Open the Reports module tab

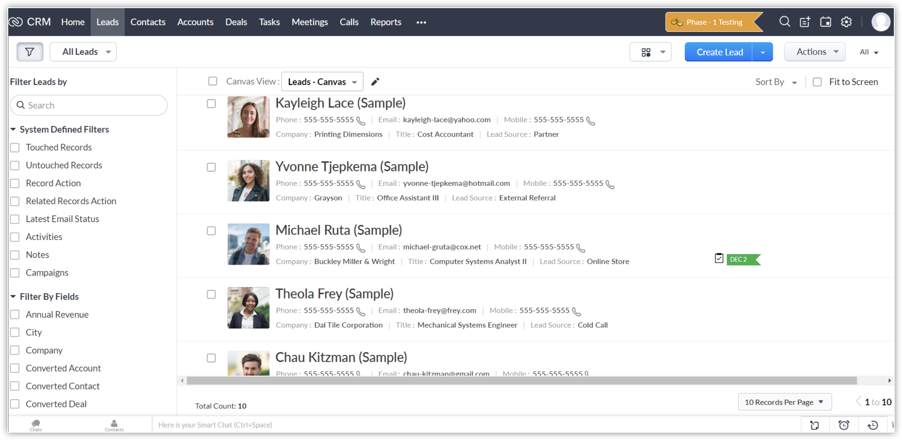pos(385,22)
